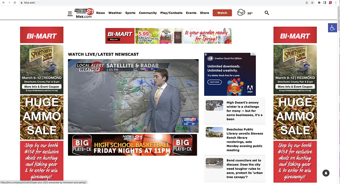Open the site search magnifier icon
The image size is (340, 184).
tap(267, 13)
